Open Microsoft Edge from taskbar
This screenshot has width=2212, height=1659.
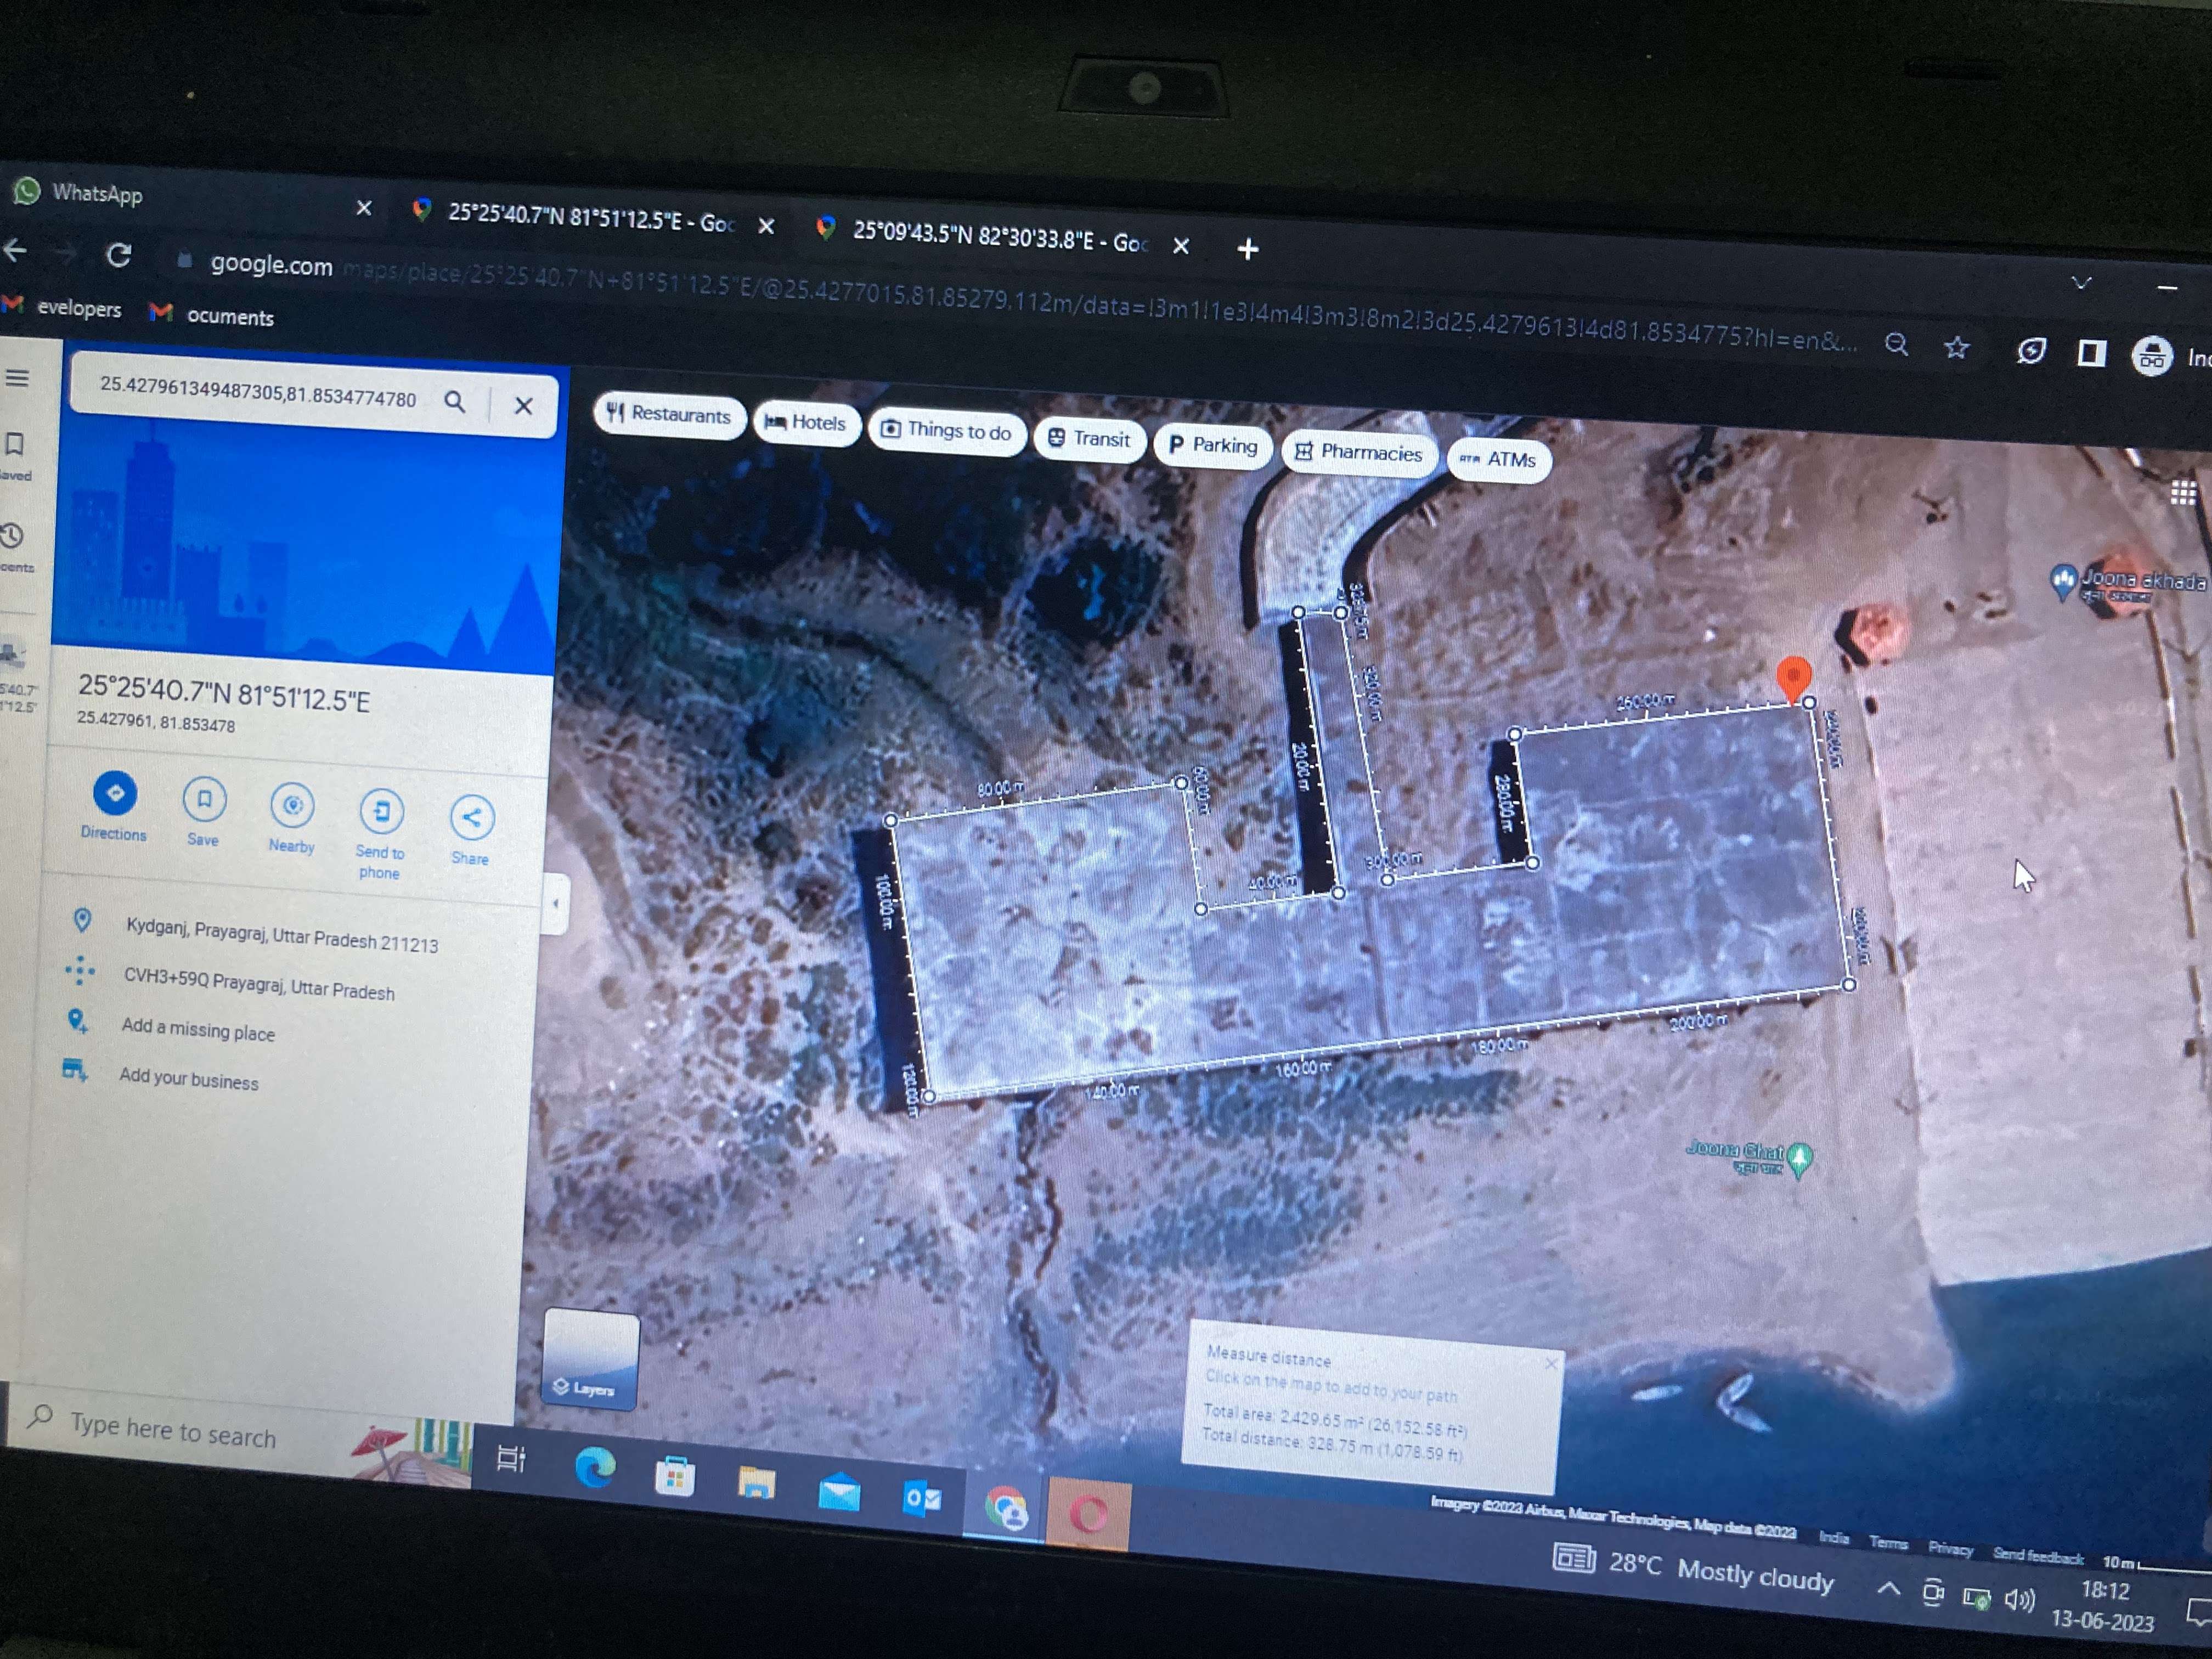(595, 1467)
